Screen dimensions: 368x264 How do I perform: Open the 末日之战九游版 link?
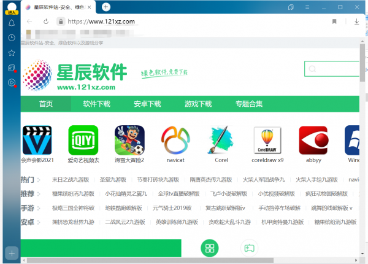[71, 180]
